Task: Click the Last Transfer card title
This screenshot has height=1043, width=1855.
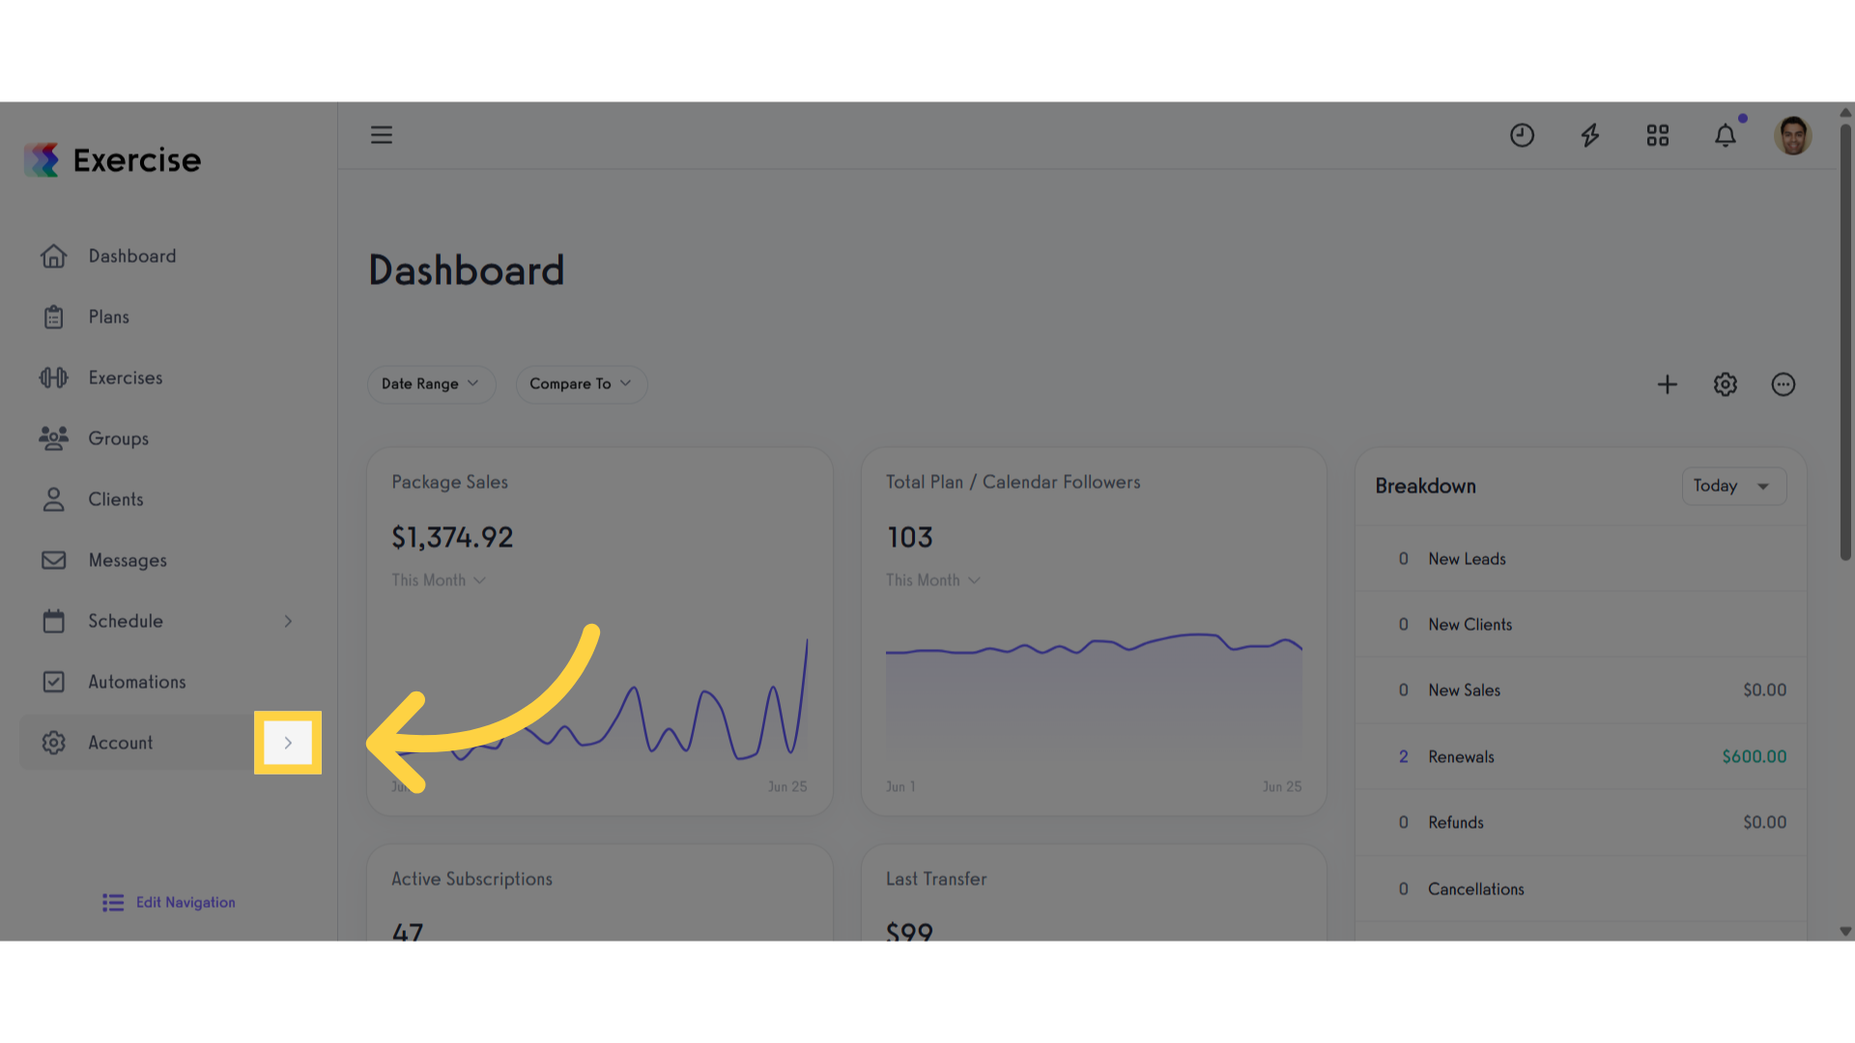Action: point(936,880)
